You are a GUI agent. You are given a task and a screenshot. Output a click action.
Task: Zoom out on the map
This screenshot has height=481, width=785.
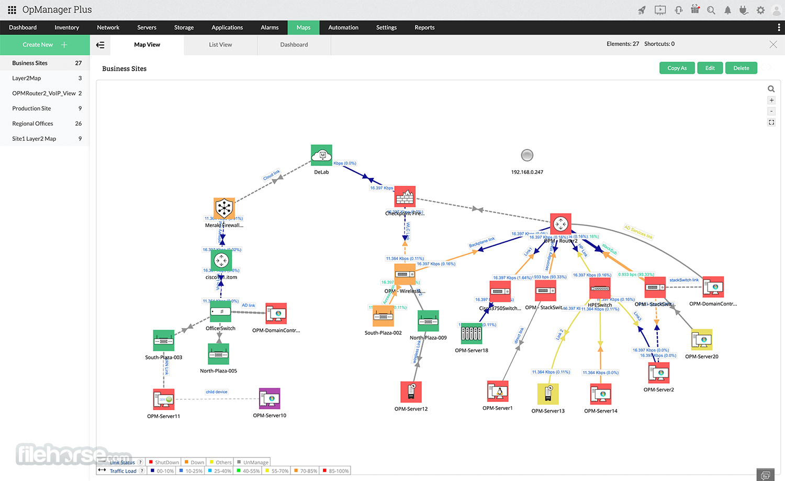pyautogui.click(x=771, y=111)
